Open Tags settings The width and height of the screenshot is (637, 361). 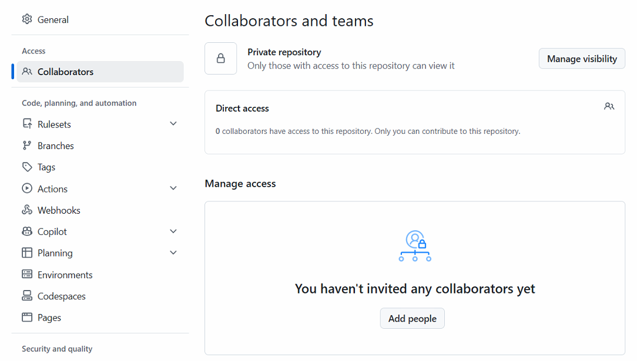point(100,167)
